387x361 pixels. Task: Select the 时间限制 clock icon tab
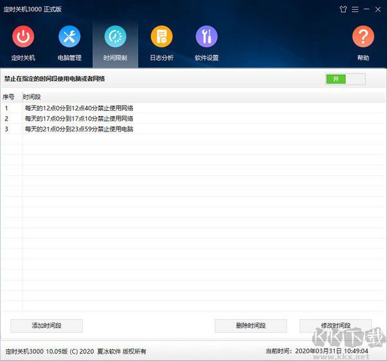(115, 37)
